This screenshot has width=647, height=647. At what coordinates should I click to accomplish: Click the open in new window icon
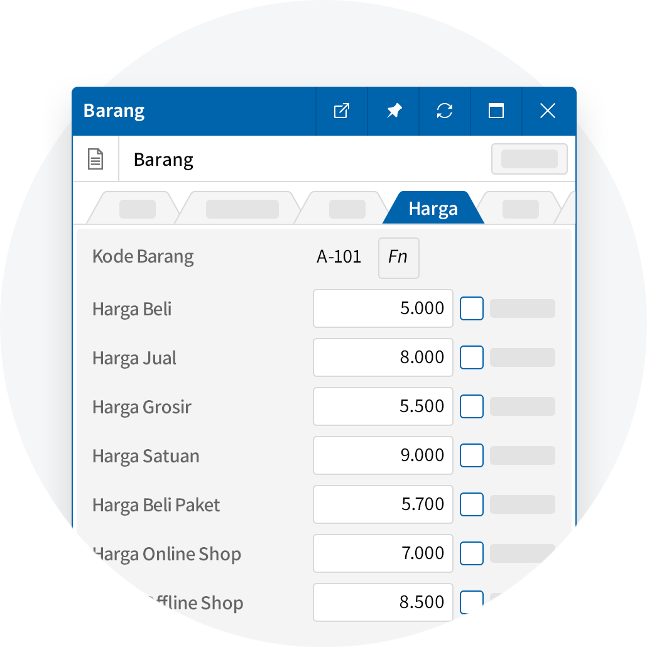pos(341,111)
